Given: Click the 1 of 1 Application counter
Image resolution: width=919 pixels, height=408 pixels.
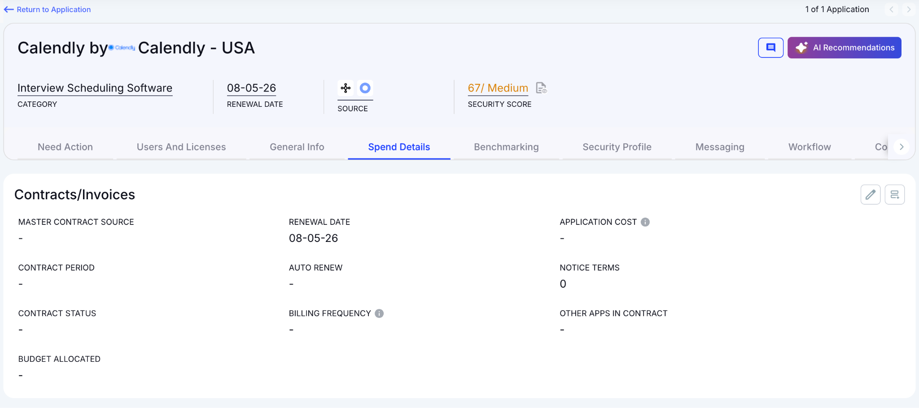Looking at the screenshot, I should coord(837,9).
